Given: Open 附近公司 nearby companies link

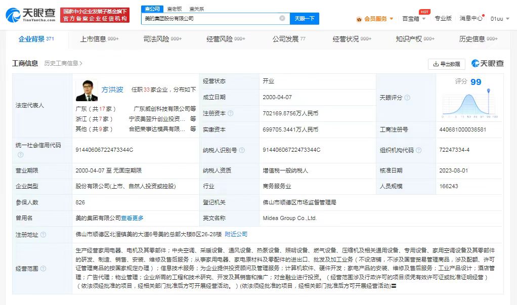Looking at the screenshot, I should 236,234.
